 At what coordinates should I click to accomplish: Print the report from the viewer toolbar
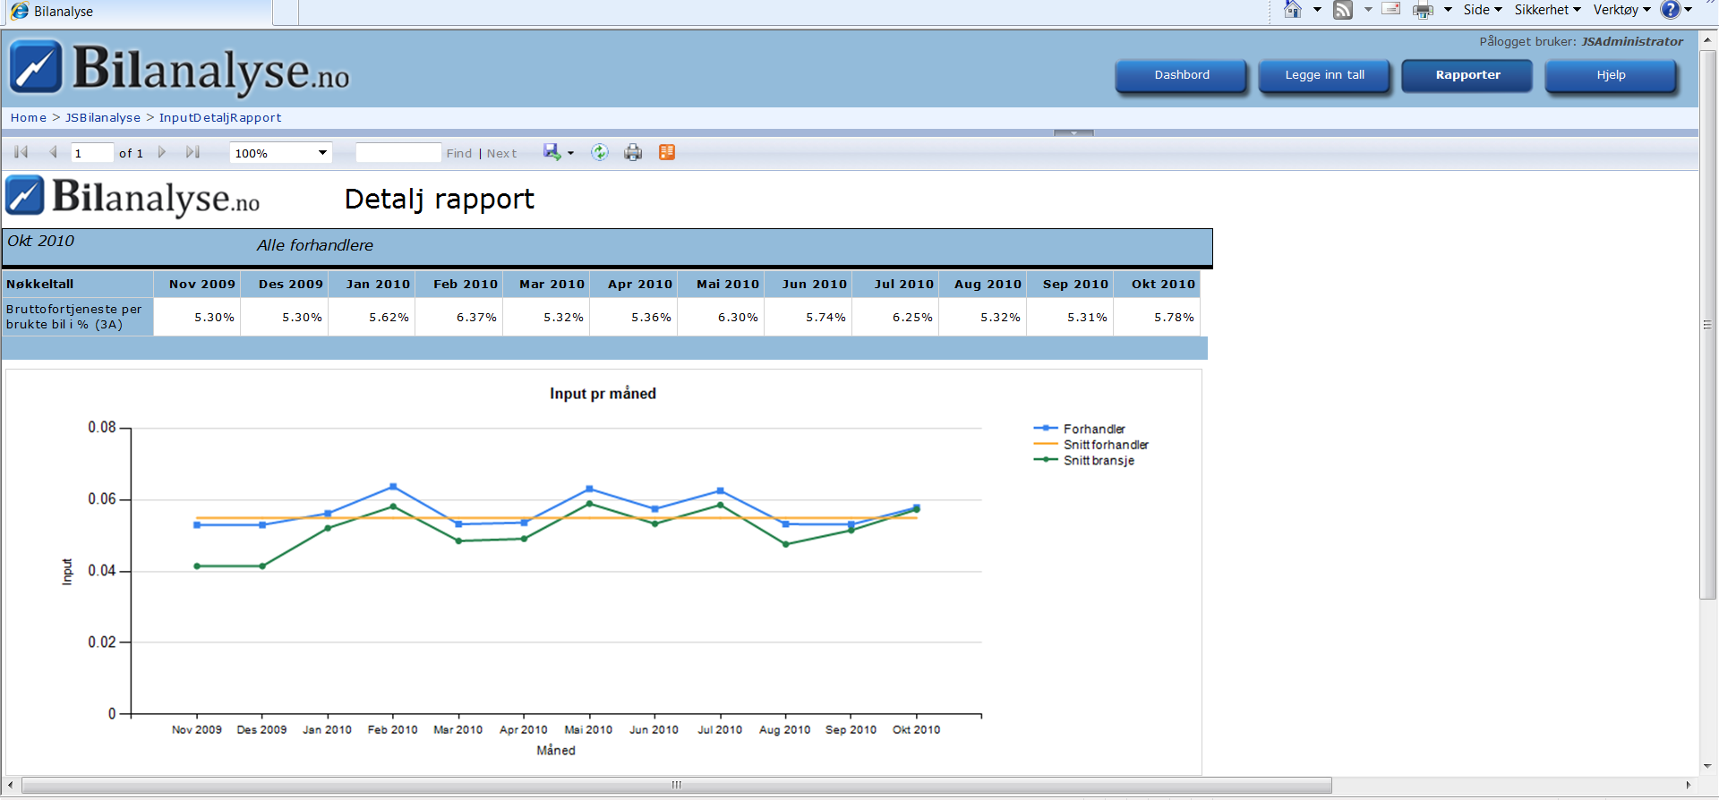633,152
